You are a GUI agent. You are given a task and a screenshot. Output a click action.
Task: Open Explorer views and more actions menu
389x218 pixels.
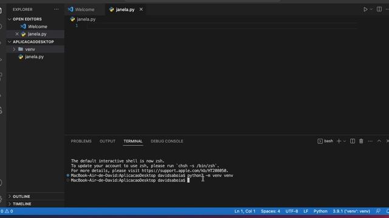[x=57, y=10]
